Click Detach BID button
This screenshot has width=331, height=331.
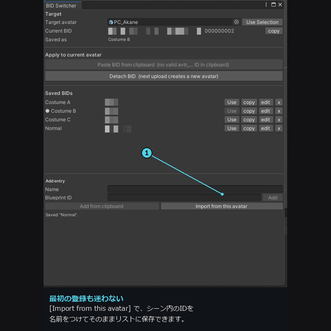tap(164, 76)
